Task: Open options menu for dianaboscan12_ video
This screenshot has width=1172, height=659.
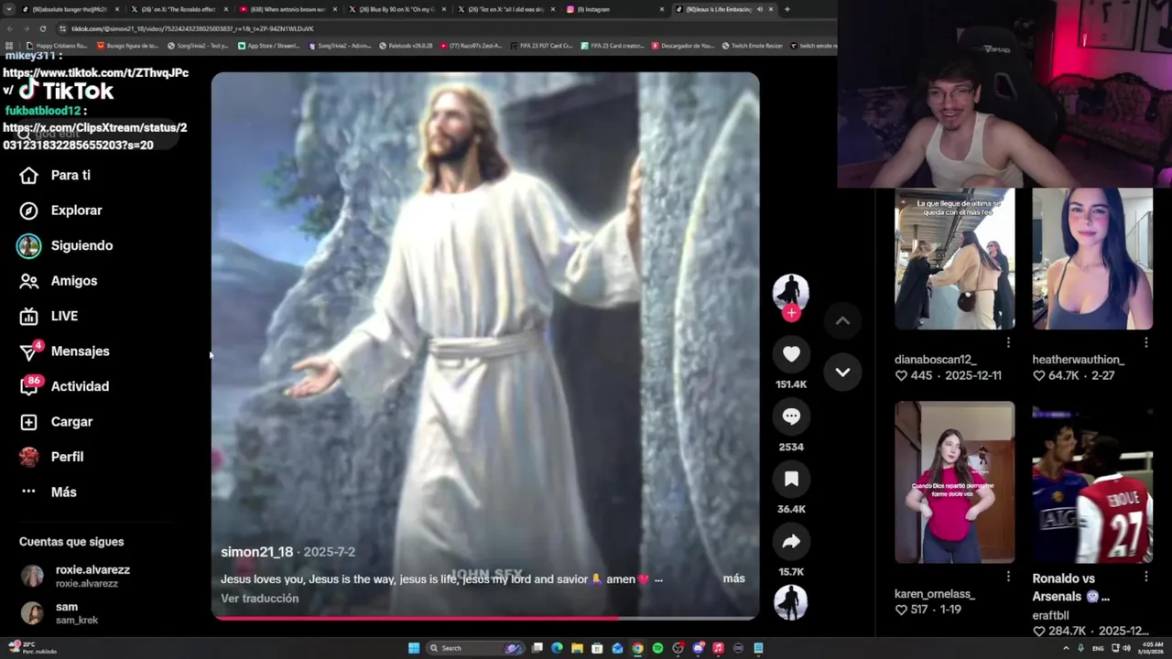Action: point(1008,342)
